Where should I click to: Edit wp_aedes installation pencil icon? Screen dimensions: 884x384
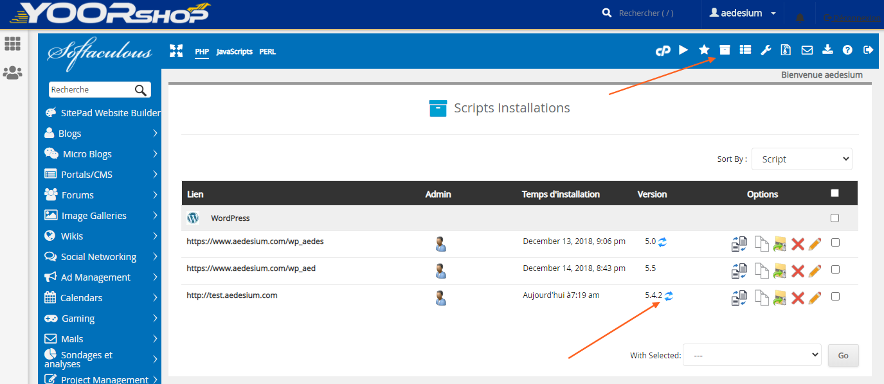coord(815,244)
